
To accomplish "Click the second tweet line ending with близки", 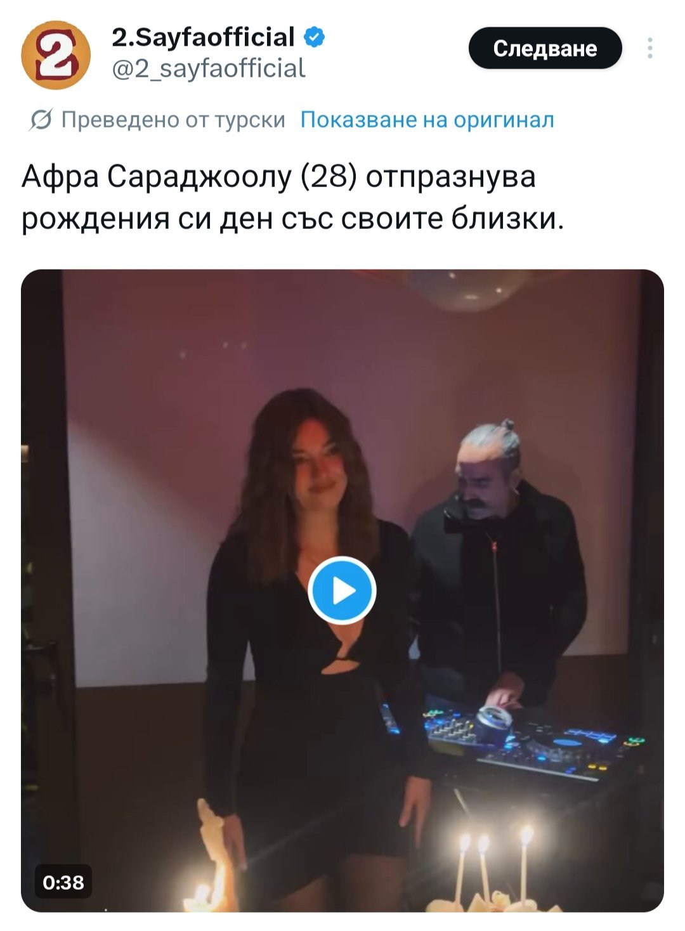I will point(292,218).
